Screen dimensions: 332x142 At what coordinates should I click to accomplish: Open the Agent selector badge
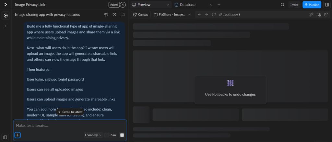(x=114, y=5)
